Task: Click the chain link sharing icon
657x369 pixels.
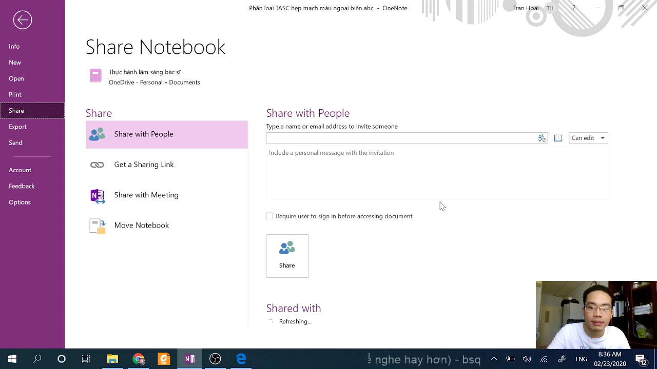Action: 97,165
